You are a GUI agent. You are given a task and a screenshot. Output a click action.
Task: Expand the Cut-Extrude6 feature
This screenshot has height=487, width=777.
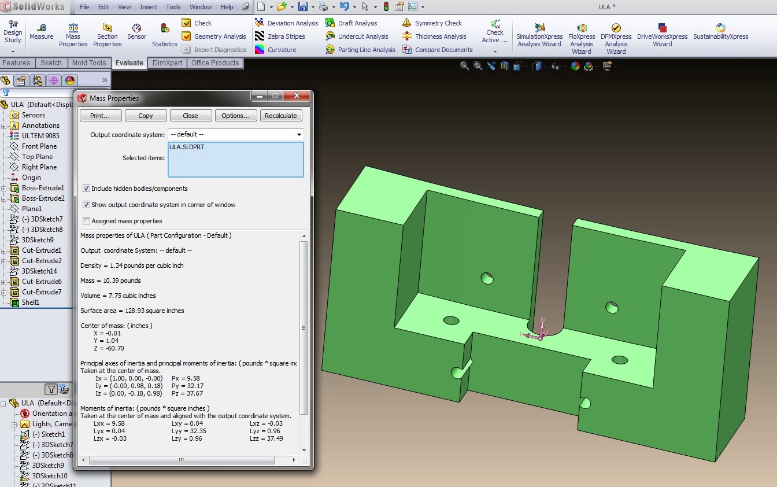[x=4, y=282]
